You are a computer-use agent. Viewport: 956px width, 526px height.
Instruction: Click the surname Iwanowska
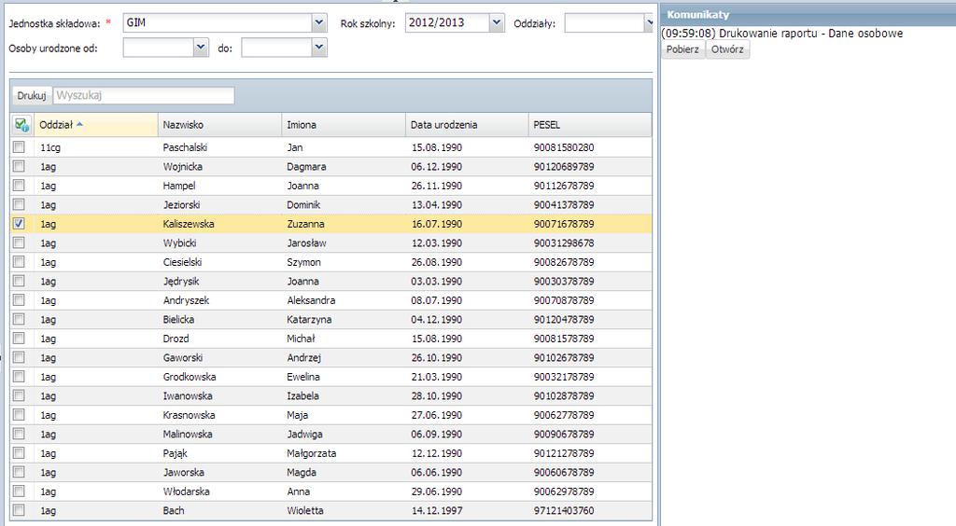188,395
